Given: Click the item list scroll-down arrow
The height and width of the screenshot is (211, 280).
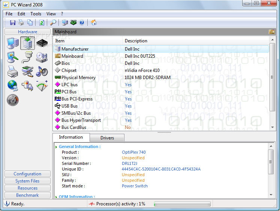Looking at the screenshot, I should (273, 127).
